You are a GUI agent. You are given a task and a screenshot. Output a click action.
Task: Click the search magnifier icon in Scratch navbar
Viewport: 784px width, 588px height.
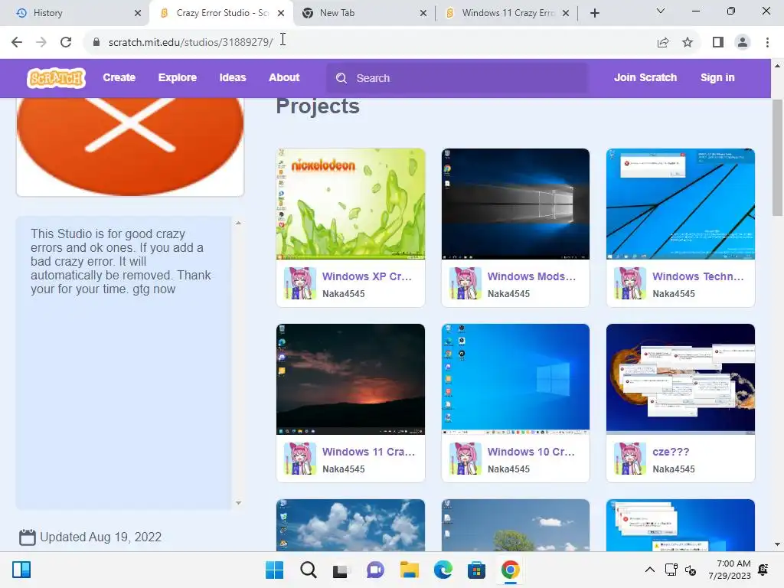point(341,78)
